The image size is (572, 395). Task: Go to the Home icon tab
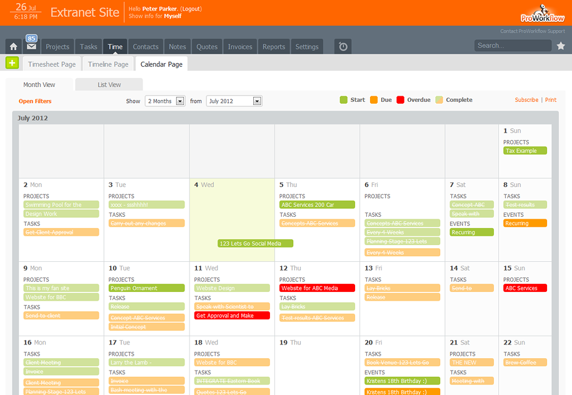tap(14, 47)
